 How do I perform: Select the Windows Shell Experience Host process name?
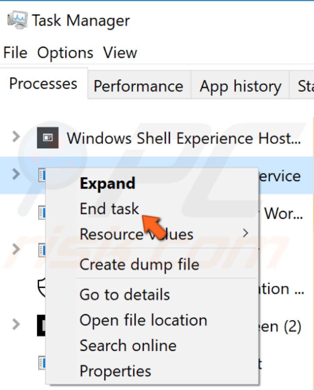[x=183, y=138]
